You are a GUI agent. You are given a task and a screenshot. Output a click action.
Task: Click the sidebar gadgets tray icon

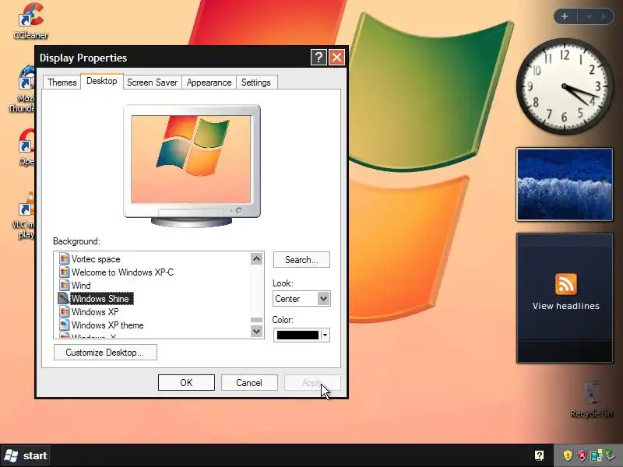click(596, 455)
